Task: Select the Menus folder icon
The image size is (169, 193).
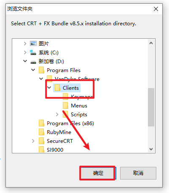Action: point(65,105)
